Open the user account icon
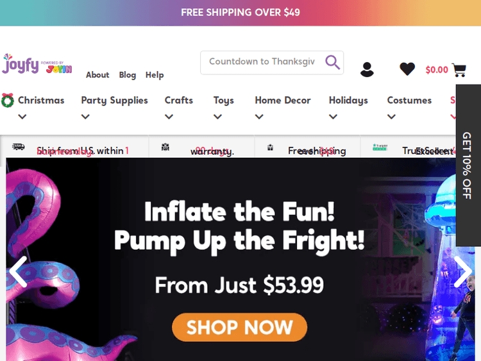The width and height of the screenshot is (481, 361). point(367,70)
